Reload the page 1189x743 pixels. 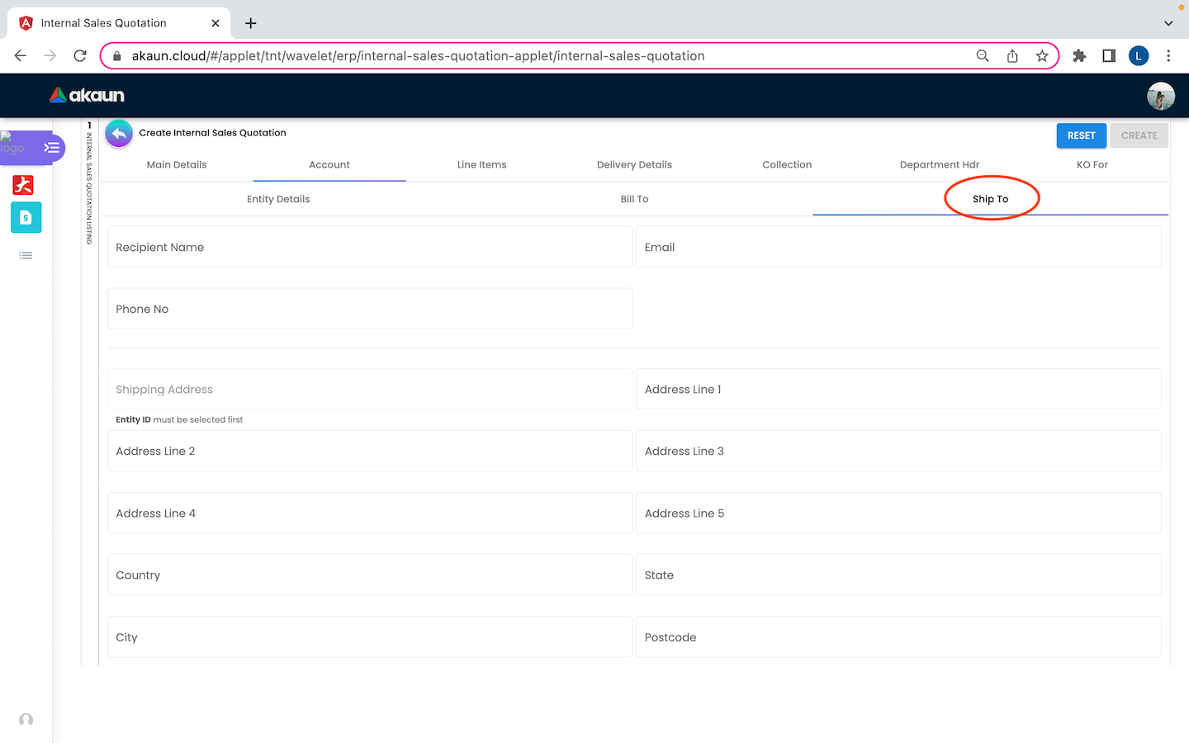click(80, 56)
